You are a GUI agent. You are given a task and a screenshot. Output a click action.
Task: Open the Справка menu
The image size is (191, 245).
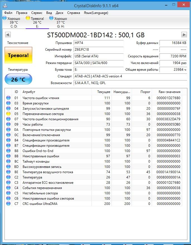[74, 13]
